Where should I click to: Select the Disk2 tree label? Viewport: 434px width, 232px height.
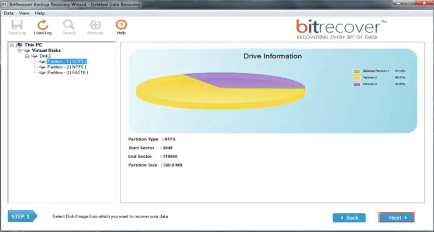coord(45,56)
